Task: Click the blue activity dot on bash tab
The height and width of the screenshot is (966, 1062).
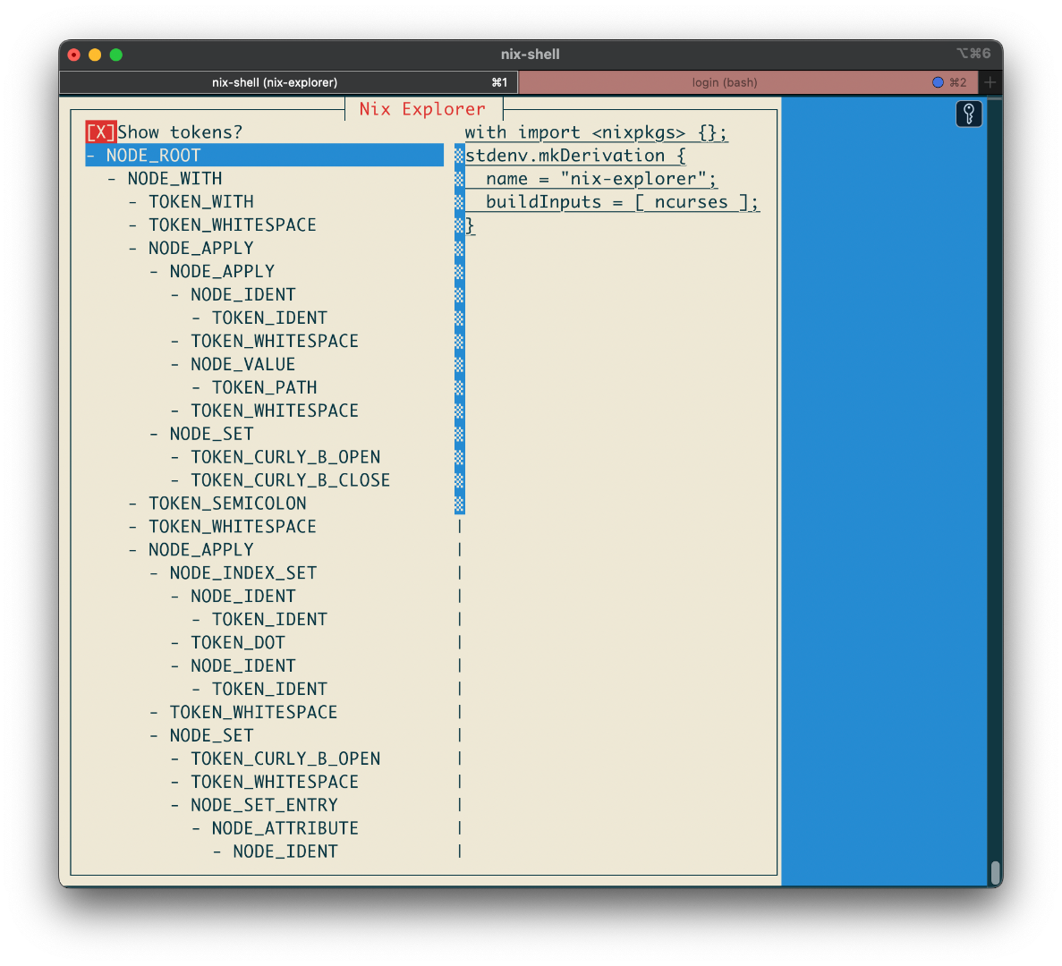Action: pos(938,82)
